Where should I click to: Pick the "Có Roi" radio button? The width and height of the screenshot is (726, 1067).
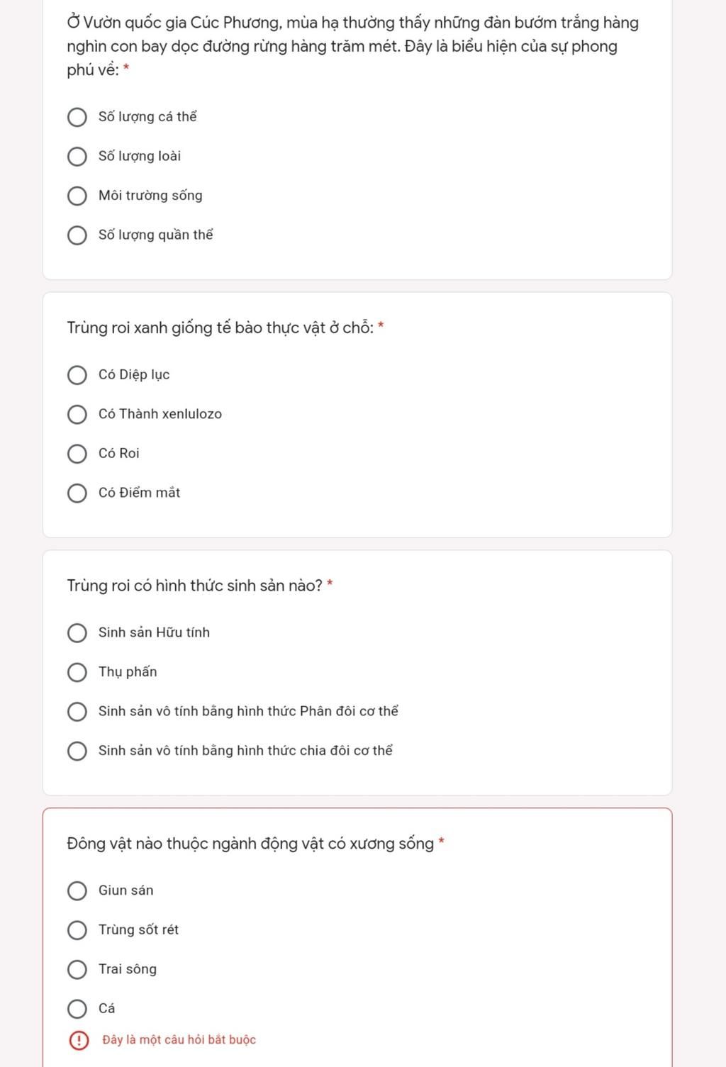click(77, 454)
